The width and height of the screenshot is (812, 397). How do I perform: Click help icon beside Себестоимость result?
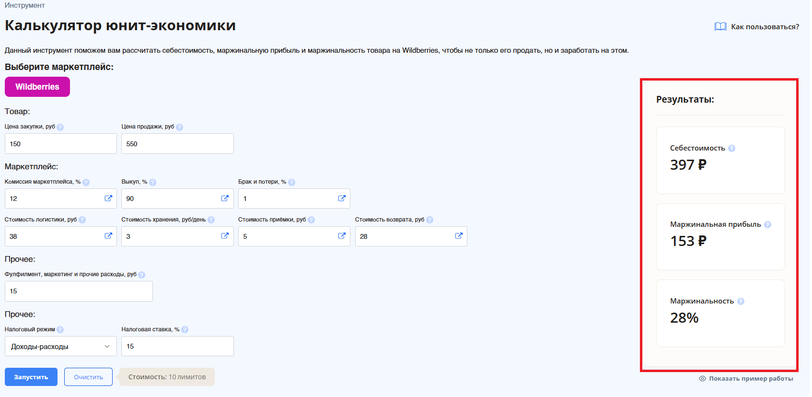click(731, 149)
